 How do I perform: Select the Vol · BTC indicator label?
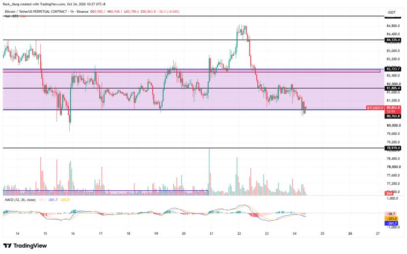tap(12, 16)
